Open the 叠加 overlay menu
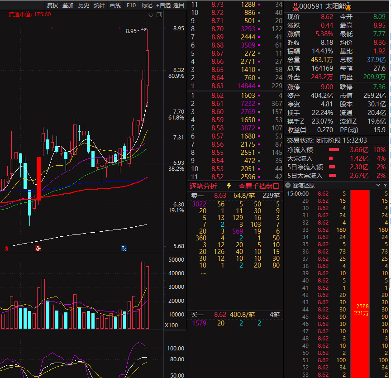 pyautogui.click(x=68, y=5)
